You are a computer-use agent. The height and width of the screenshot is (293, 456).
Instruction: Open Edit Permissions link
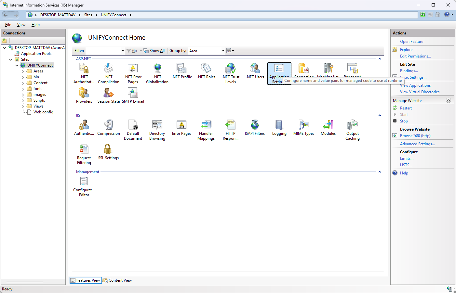(x=415, y=56)
